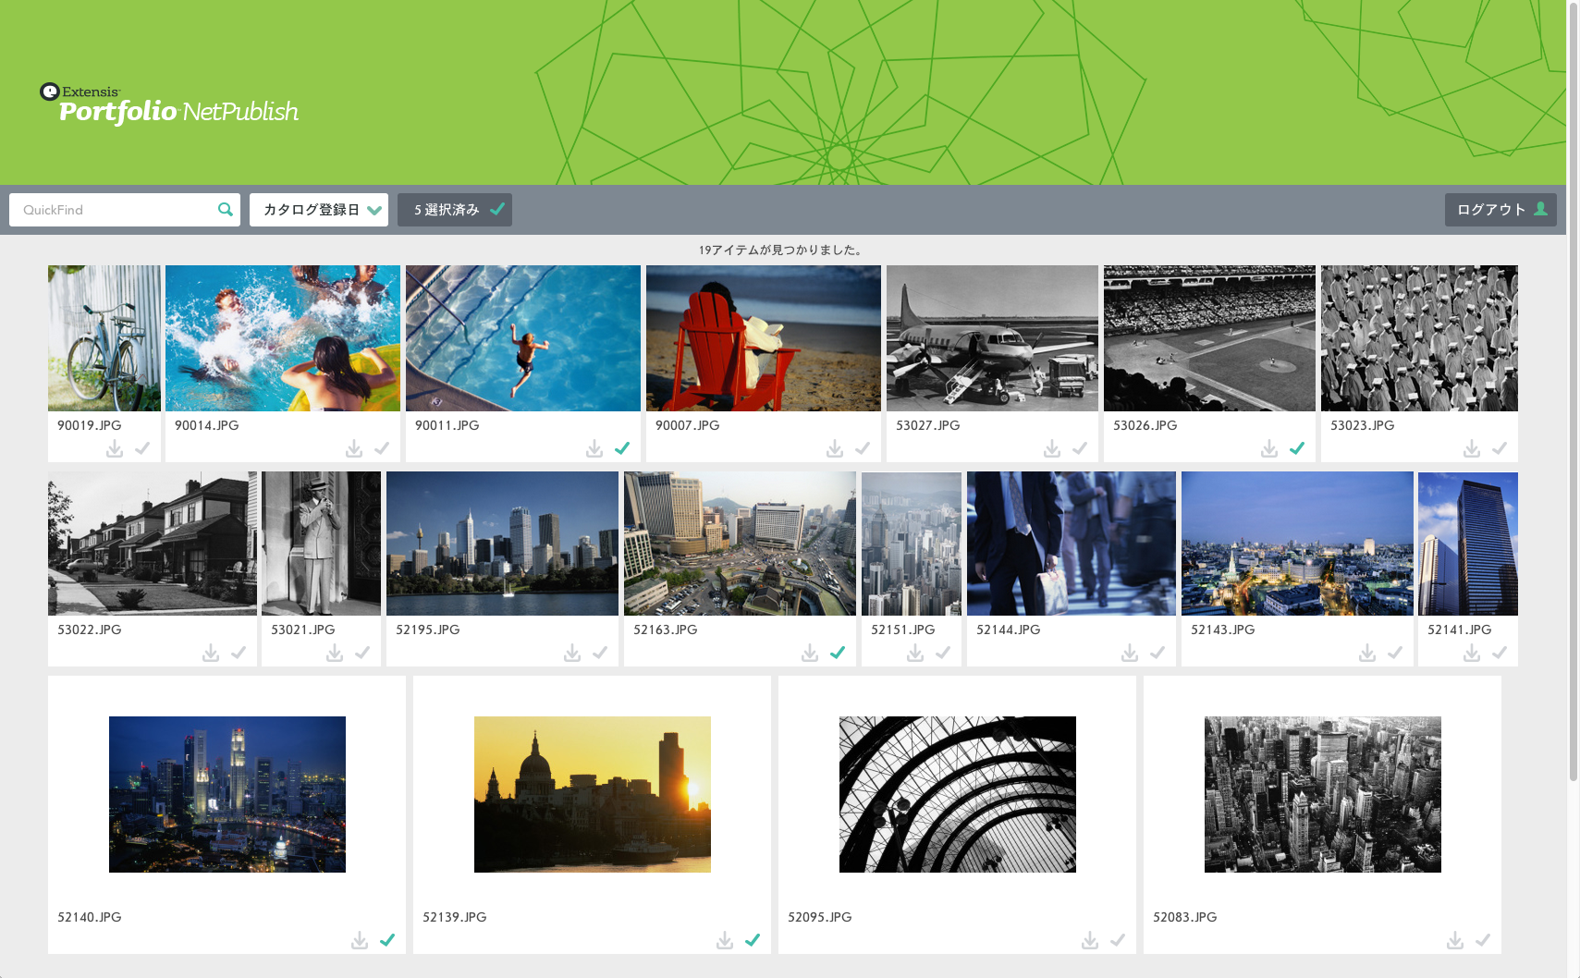Viewport: 1580px width, 978px height.
Task: Select the 90019.JPG checkmark
Action: pos(142,448)
